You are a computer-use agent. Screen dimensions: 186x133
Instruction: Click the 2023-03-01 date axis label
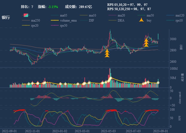(82, 131)
